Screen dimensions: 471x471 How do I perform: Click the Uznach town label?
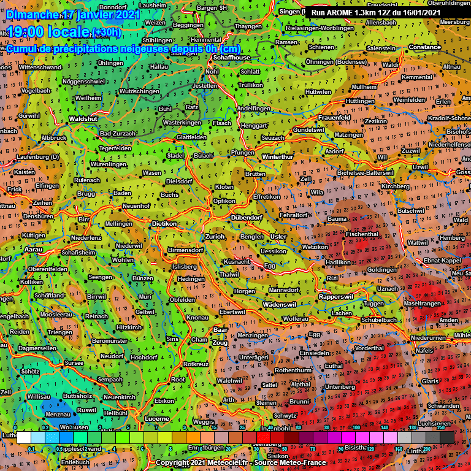point(388,288)
